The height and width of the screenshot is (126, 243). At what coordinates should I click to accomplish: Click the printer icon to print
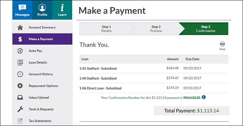[x=223, y=44]
